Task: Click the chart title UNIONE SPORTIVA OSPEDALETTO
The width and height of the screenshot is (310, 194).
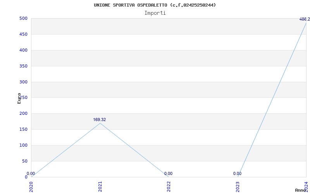Action: (155, 5)
